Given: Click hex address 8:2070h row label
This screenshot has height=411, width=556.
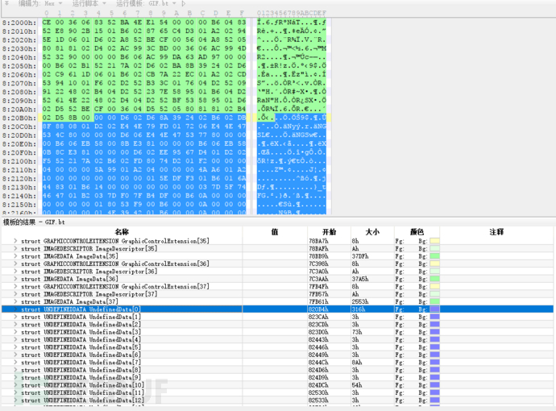Looking at the screenshot, I should pos(19,83).
